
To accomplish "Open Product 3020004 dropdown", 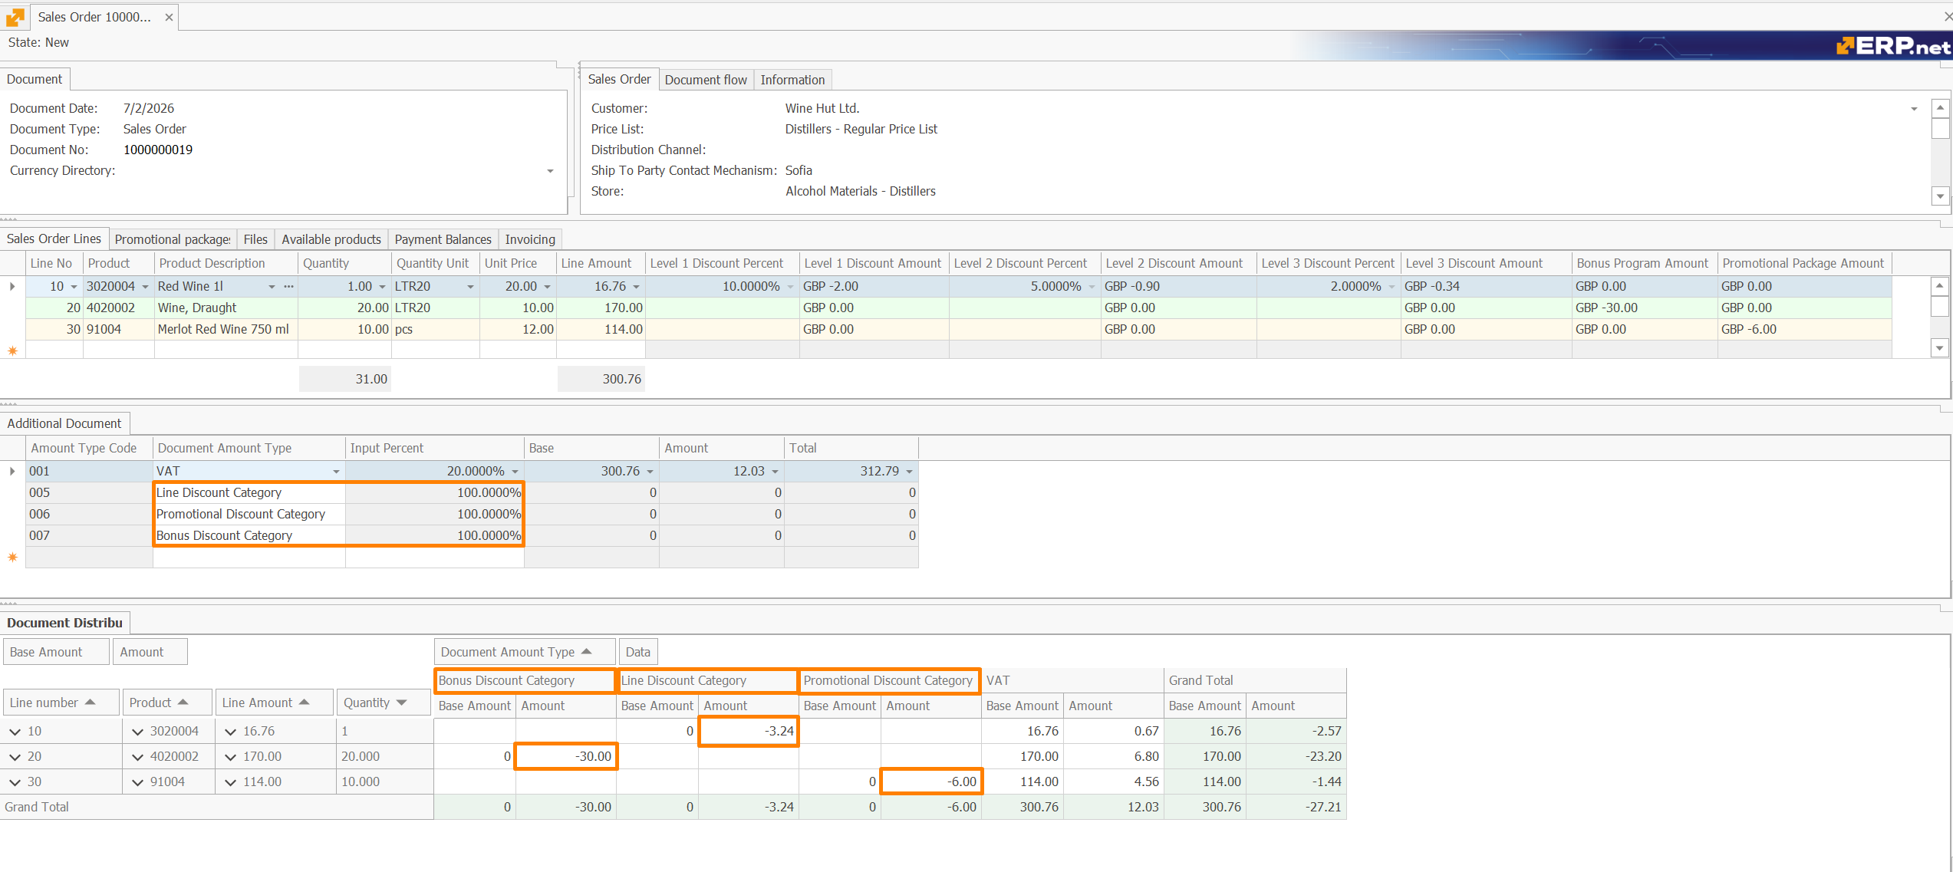I will tap(145, 287).
